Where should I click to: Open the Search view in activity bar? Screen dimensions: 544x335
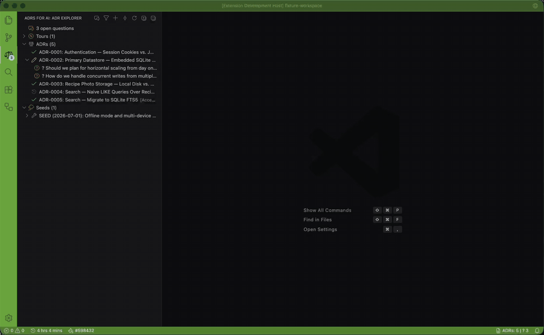pyautogui.click(x=8, y=72)
